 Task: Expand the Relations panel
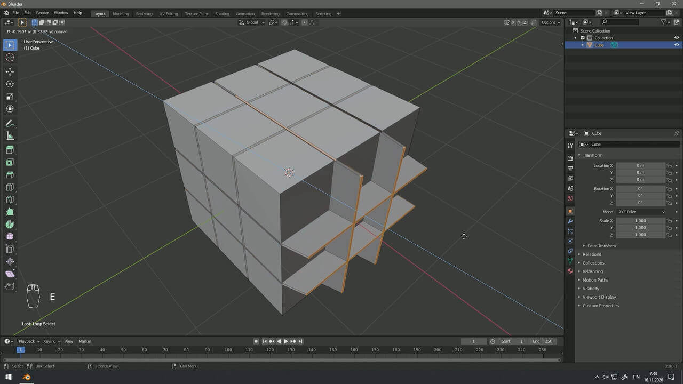591,254
